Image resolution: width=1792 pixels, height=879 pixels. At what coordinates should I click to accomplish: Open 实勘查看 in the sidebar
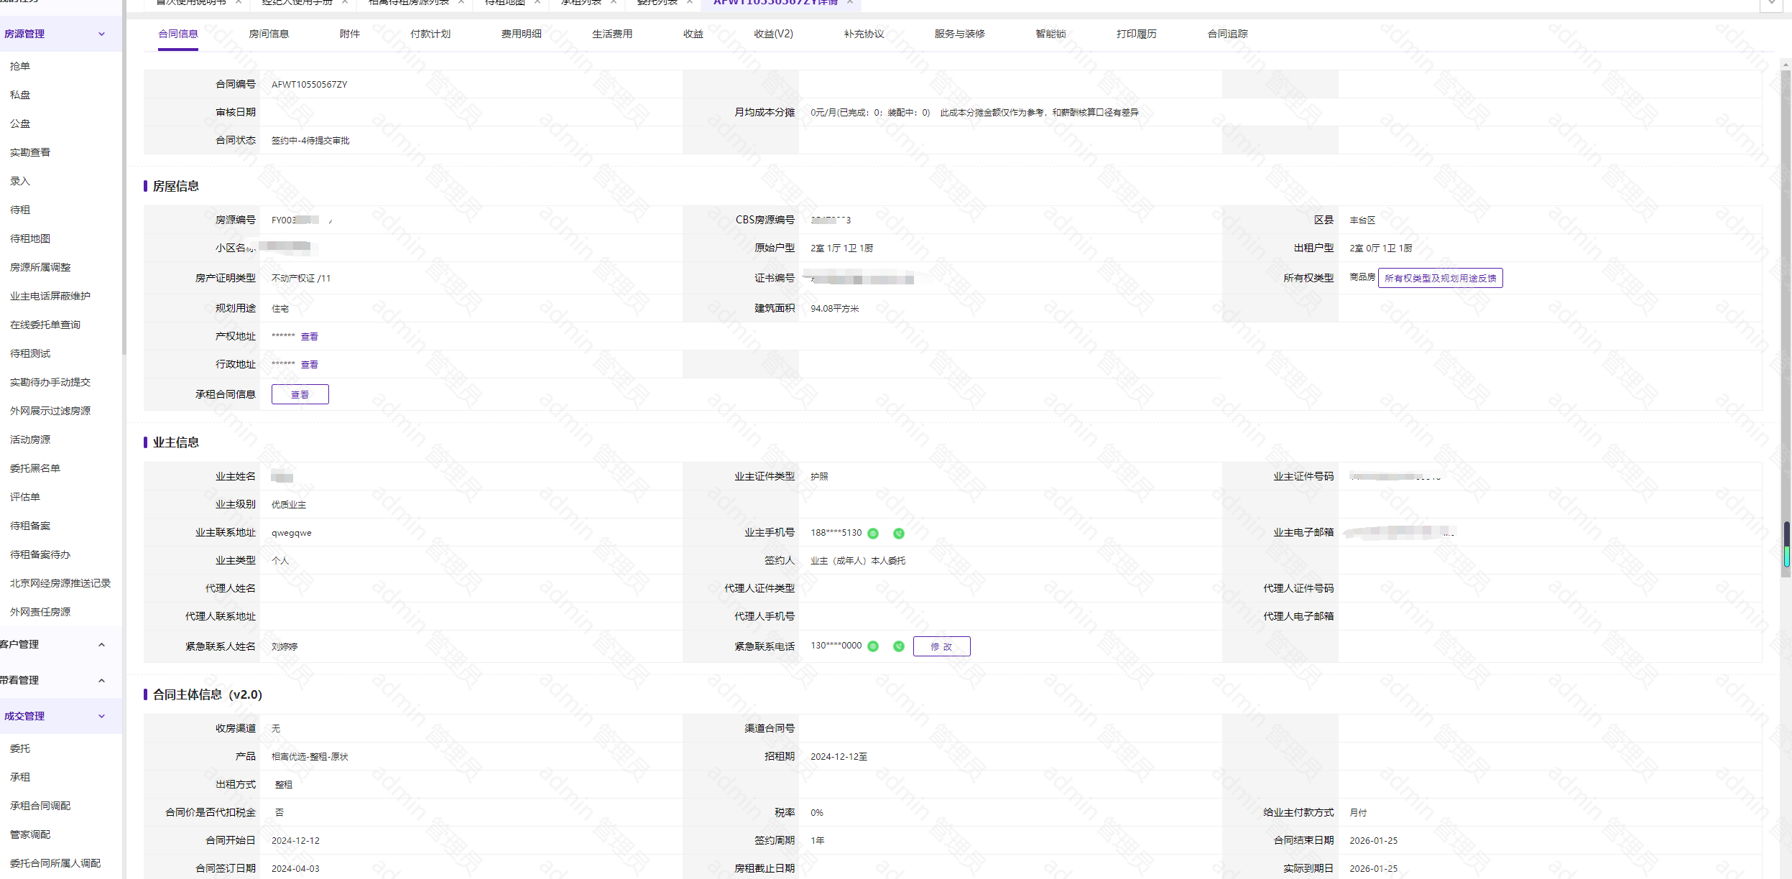(30, 152)
